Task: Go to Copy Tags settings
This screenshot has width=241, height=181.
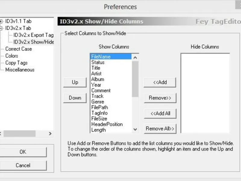Action: tap(16, 63)
